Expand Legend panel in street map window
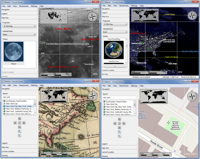This screenshot has height=159, width=200. point(119,144)
